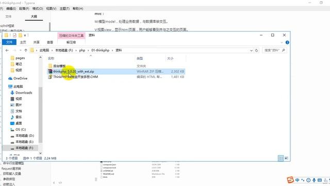The width and height of the screenshot is (330, 186).
Task: Click the music note icon
Action: tap(12, 117)
